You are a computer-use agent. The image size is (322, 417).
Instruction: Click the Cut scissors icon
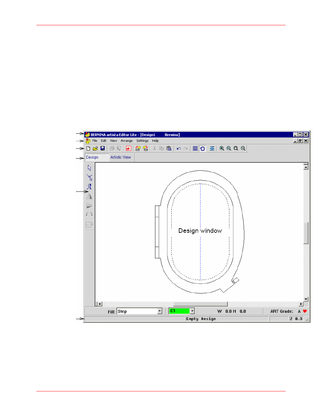tap(155, 148)
